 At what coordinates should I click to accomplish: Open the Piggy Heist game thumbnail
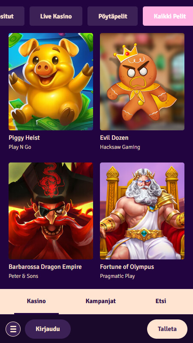[51, 81]
